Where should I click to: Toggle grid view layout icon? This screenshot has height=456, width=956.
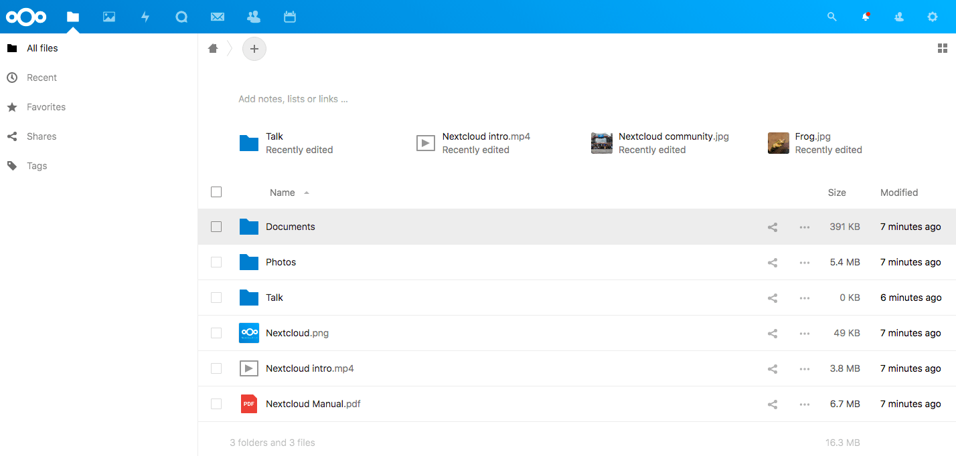pyautogui.click(x=942, y=48)
